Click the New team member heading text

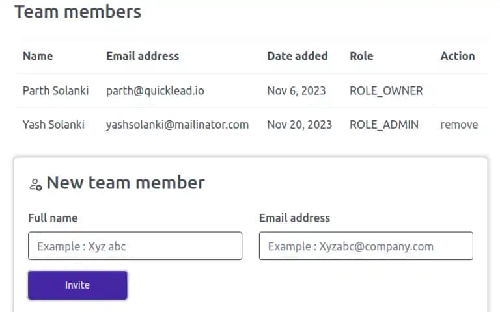[x=126, y=183]
